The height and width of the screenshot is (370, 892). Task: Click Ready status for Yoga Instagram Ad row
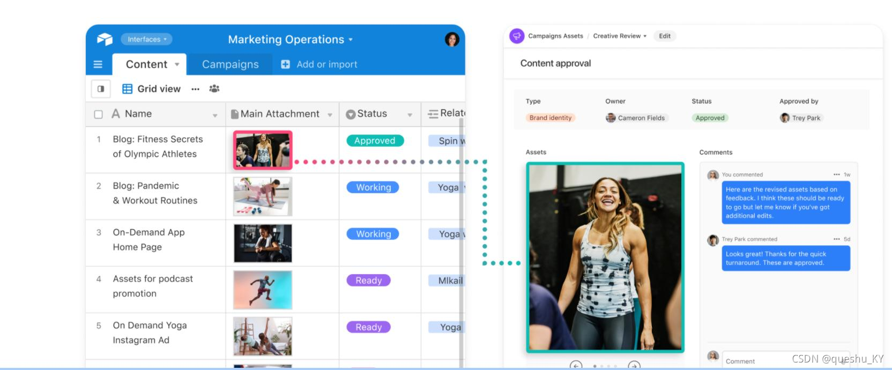click(x=369, y=327)
